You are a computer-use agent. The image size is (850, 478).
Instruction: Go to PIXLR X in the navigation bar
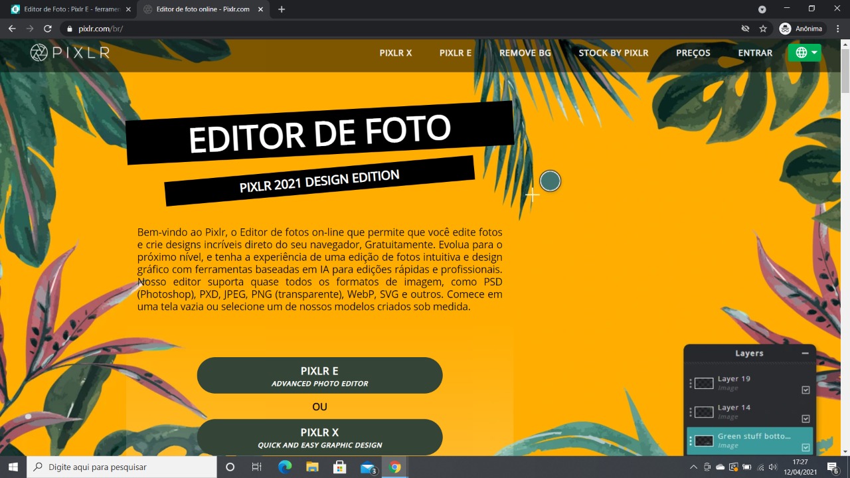396,52
